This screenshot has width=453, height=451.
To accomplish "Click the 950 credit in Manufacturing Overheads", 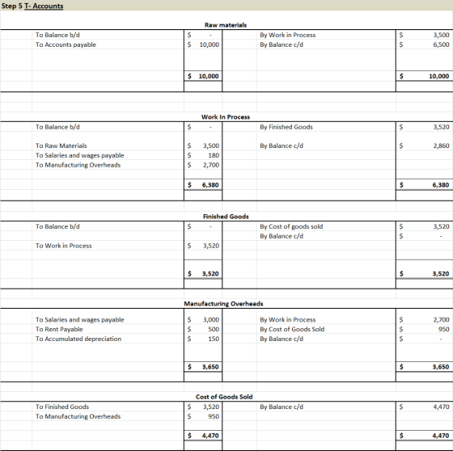I will tap(444, 329).
